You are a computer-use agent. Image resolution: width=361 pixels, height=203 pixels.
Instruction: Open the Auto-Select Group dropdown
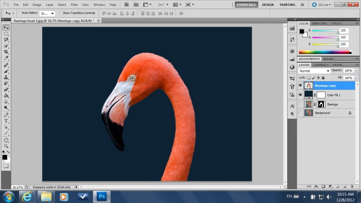[48, 13]
